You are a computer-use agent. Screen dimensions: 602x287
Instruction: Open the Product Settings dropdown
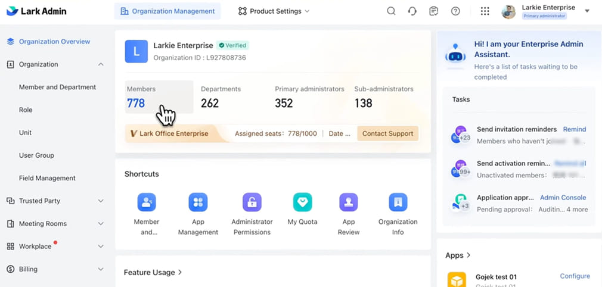click(x=274, y=11)
